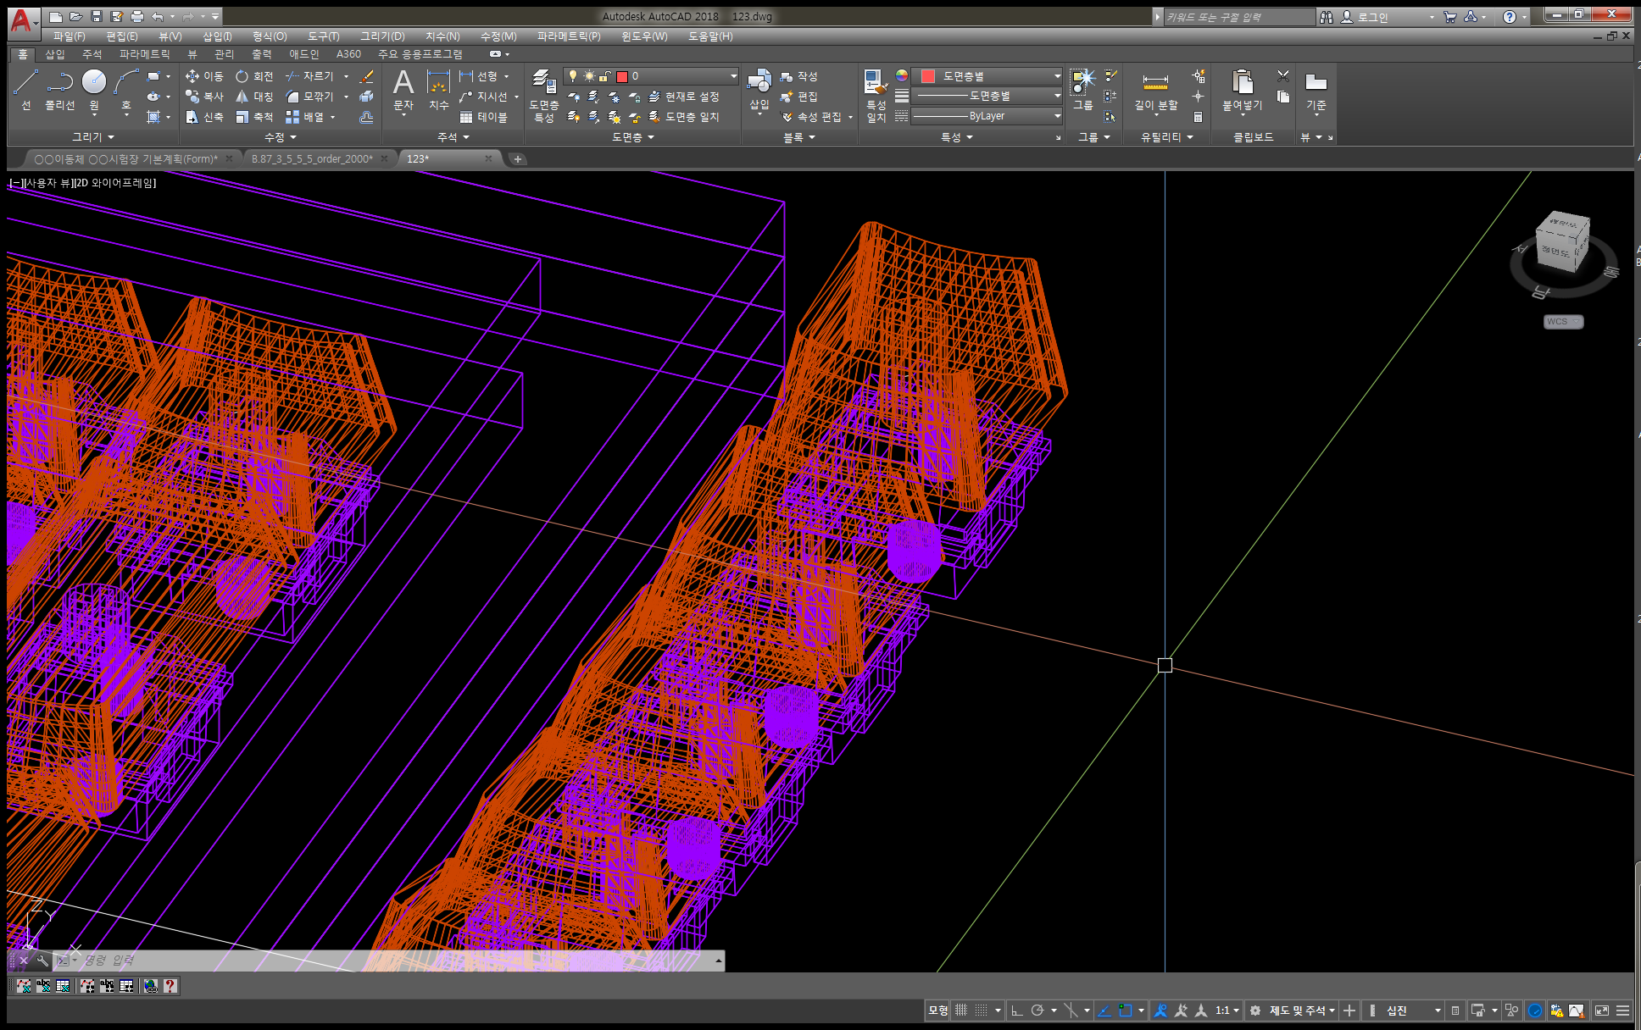Click the red layer color swatch
The image size is (1641, 1030).
tap(622, 76)
